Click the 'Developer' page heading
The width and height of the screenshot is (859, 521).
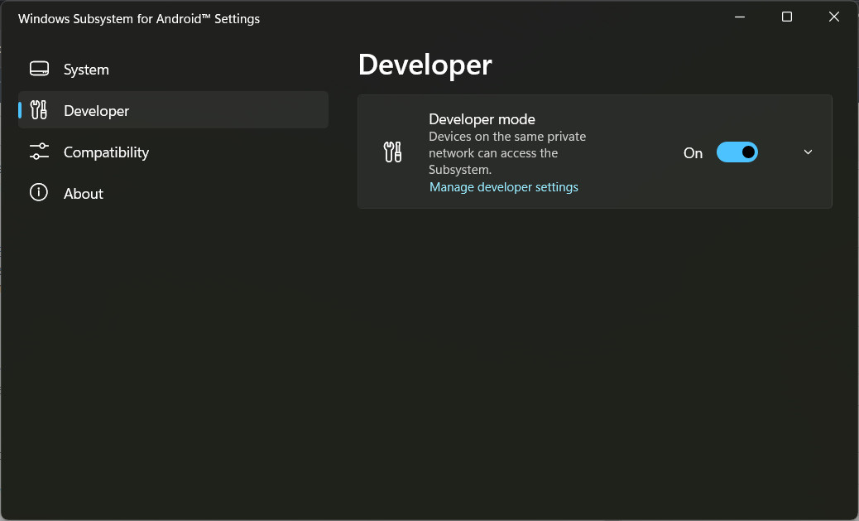coord(425,65)
